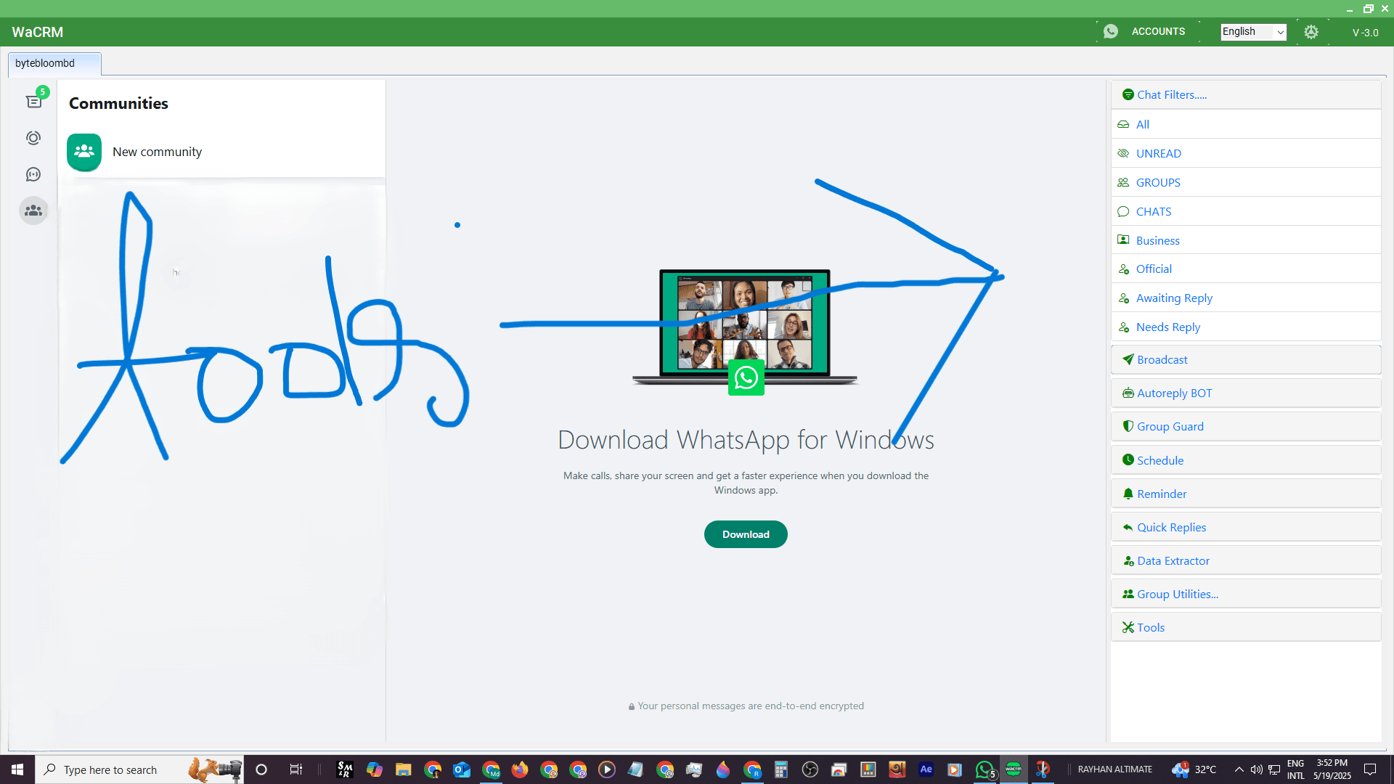Click the wrench icon for Tools
Image resolution: width=1394 pixels, height=784 pixels.
(x=1128, y=627)
